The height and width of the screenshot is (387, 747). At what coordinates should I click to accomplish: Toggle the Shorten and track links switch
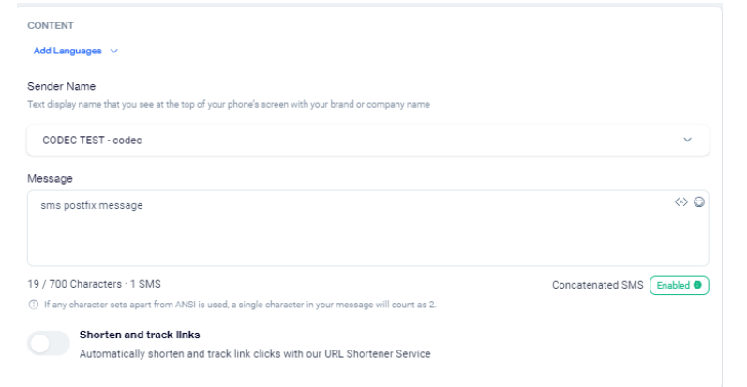pos(49,344)
